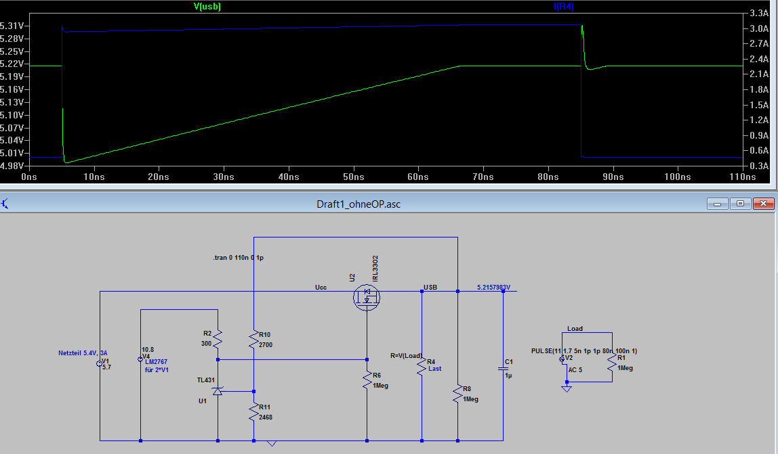Select the TL431 shunt regulator symbol U1
778x454 pixels.
(x=218, y=391)
